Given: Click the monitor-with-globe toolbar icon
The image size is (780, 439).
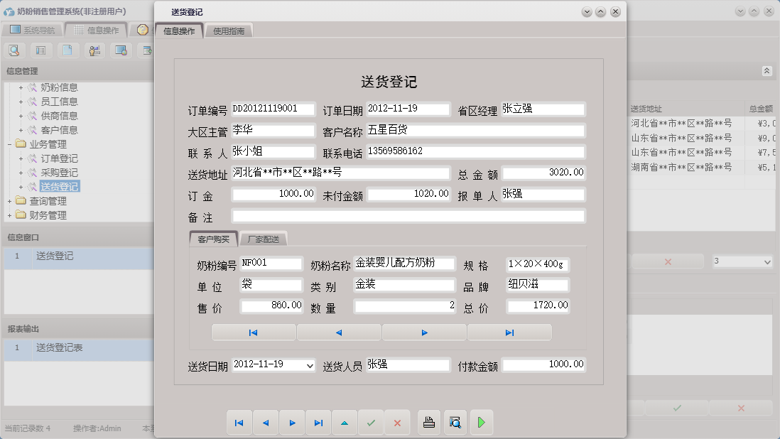Looking at the screenshot, I should 121,50.
